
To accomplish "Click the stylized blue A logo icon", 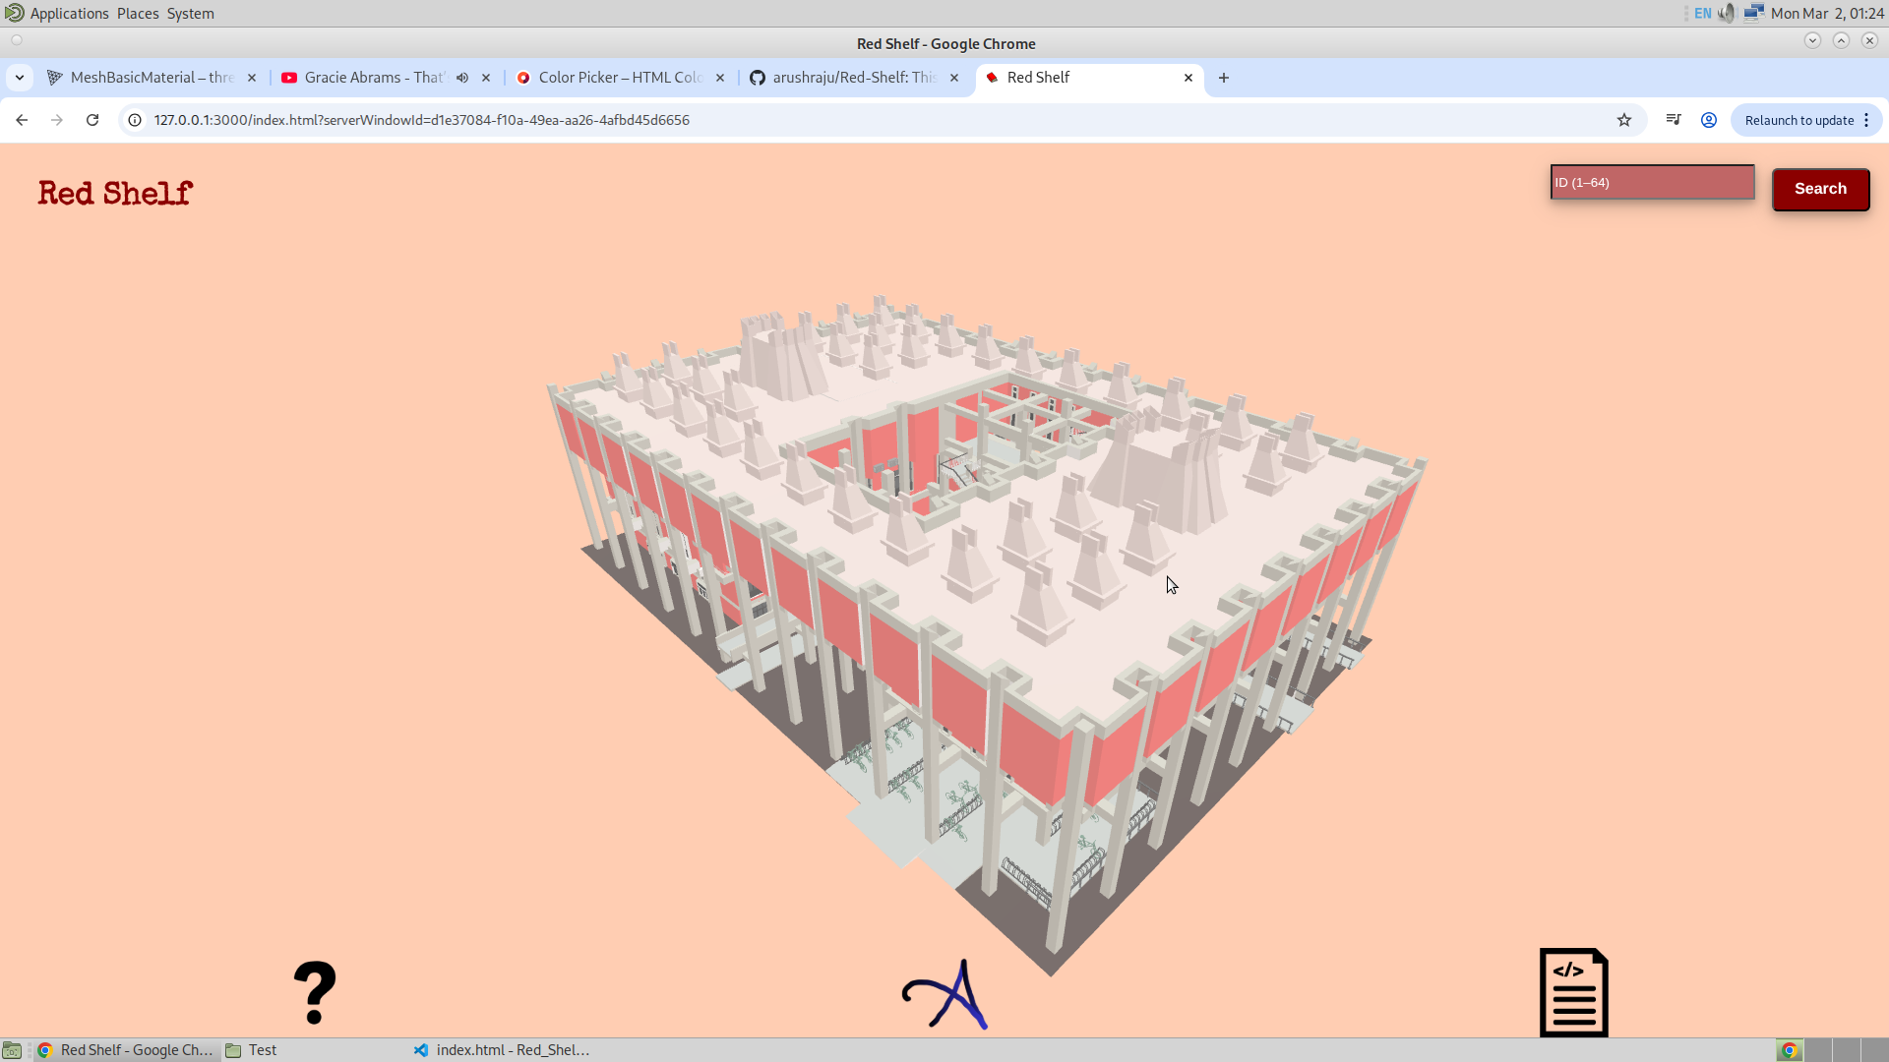I will coord(944,995).
